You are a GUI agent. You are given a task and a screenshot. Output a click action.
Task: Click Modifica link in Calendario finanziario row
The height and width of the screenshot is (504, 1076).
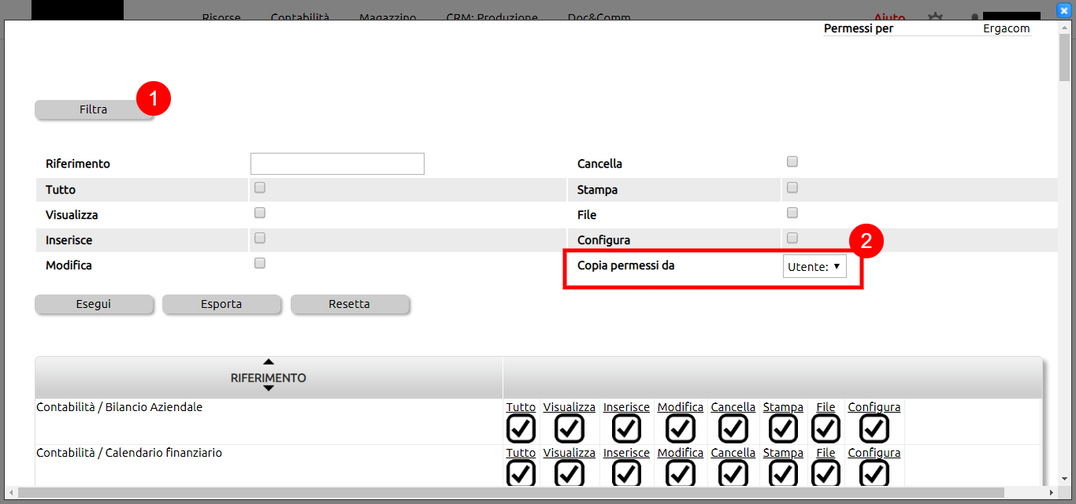pyautogui.click(x=681, y=453)
